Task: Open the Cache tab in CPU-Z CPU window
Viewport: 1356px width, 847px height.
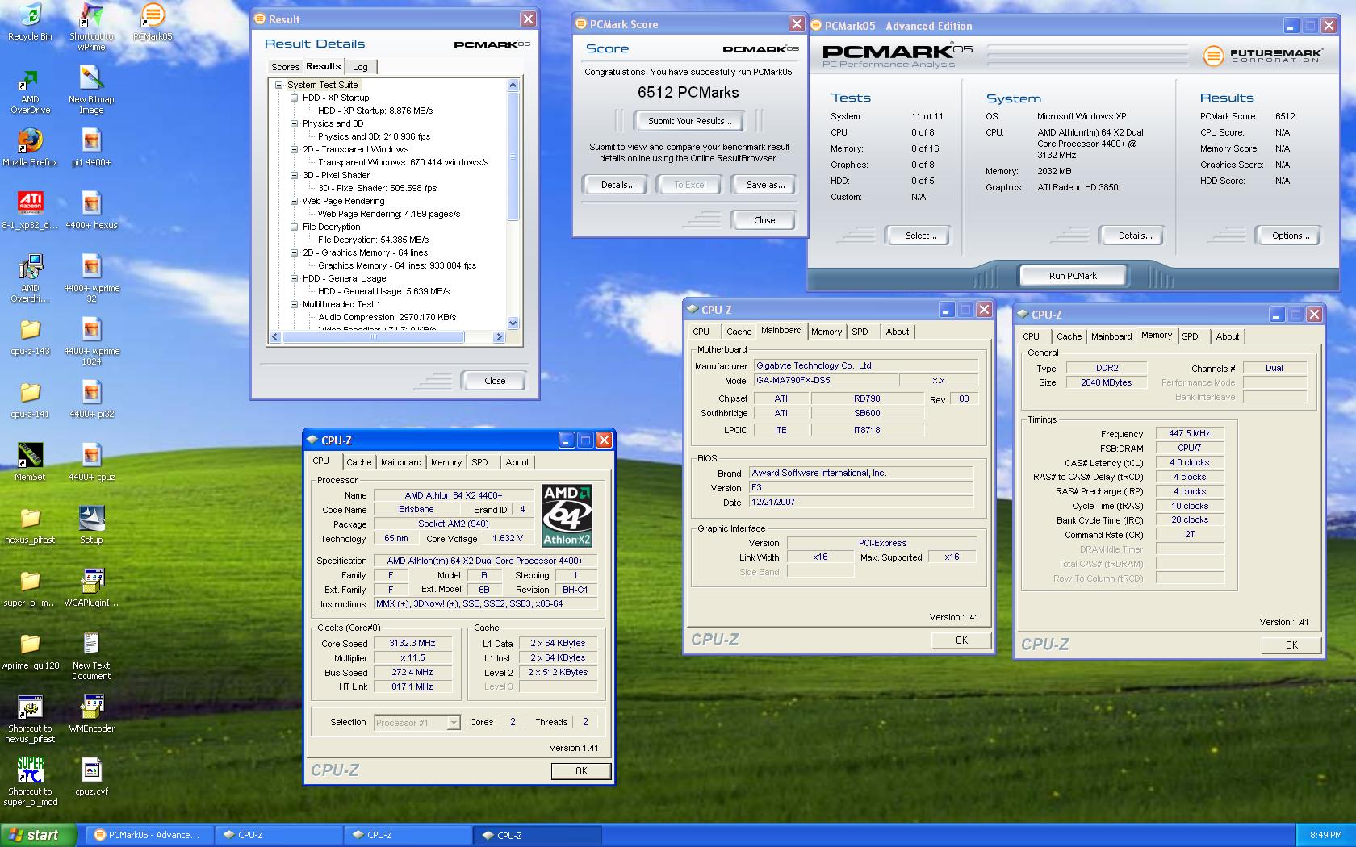Action: click(358, 462)
